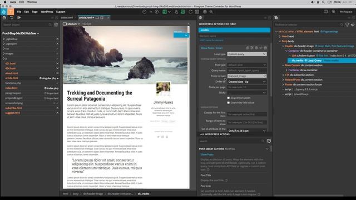Toggle the X mark beside about.html

click(57, 73)
